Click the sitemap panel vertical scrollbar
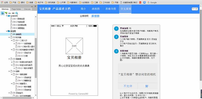The width and height of the screenshot is (202, 99). pyautogui.click(x=36, y=58)
